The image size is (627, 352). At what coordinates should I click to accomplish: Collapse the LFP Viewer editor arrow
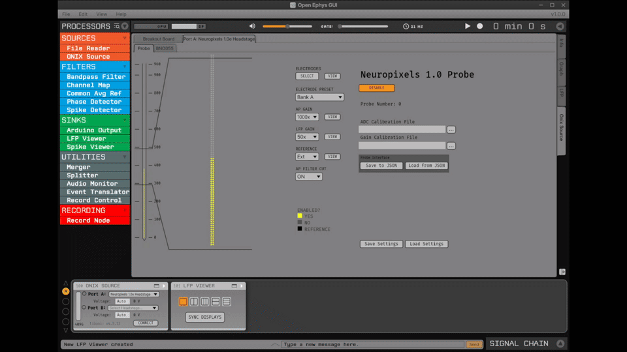click(x=242, y=286)
